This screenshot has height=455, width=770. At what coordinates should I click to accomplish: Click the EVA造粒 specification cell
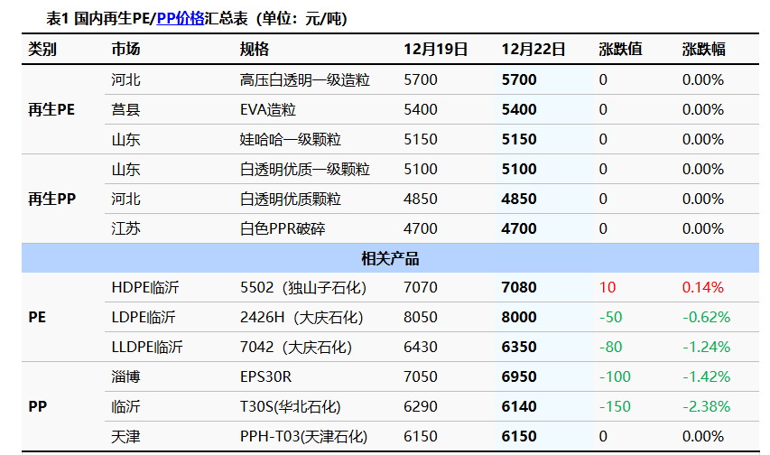(x=268, y=110)
